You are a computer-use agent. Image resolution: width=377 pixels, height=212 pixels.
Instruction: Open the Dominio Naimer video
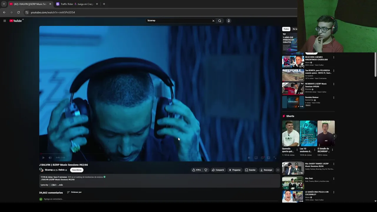[x=293, y=102]
